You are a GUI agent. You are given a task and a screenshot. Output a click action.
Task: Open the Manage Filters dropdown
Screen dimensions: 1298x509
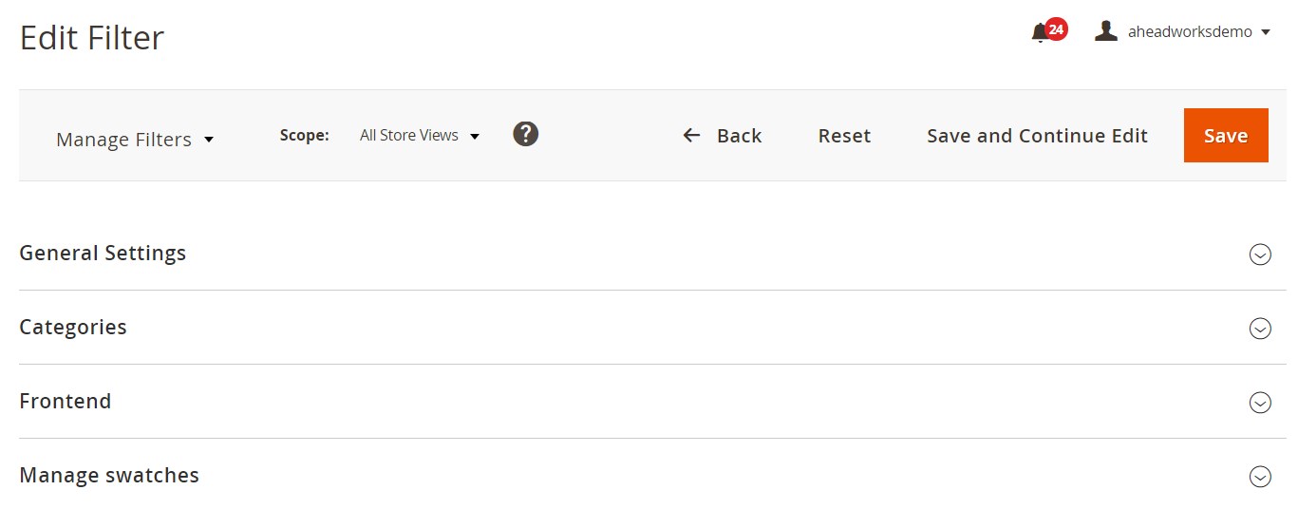click(135, 140)
